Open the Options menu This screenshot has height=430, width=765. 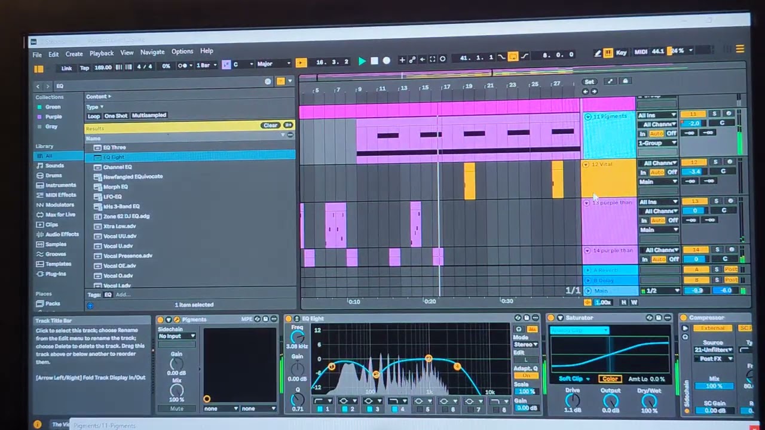[x=182, y=52]
